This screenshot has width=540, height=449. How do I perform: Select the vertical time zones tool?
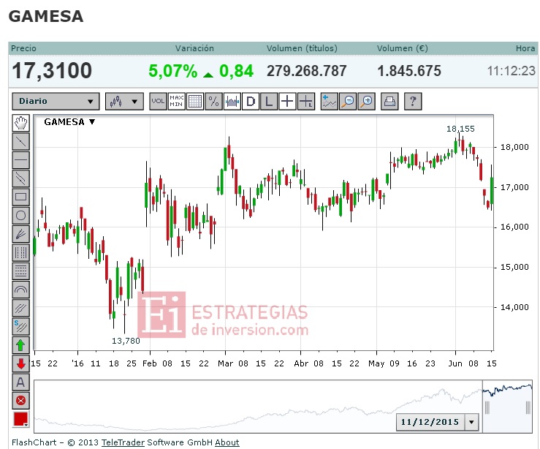(20, 252)
